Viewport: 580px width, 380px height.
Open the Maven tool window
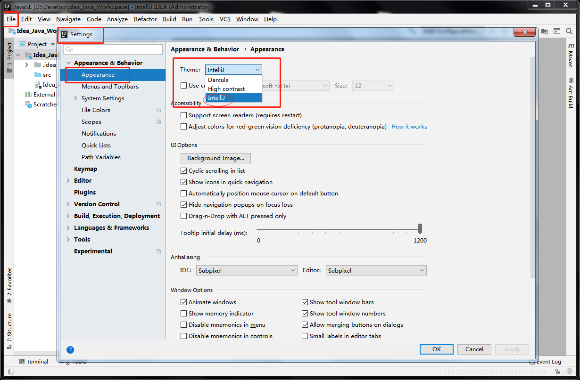tap(571, 55)
